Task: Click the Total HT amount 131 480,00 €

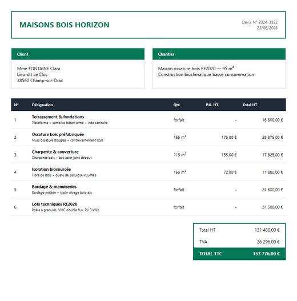Action: tap(267, 230)
